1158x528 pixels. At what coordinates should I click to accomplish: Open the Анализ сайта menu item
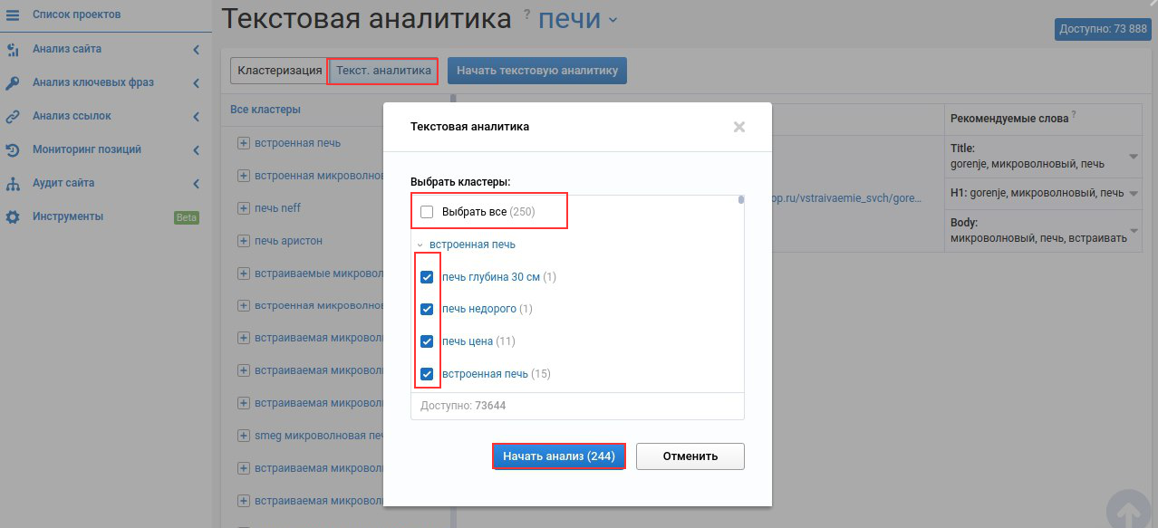coord(67,49)
